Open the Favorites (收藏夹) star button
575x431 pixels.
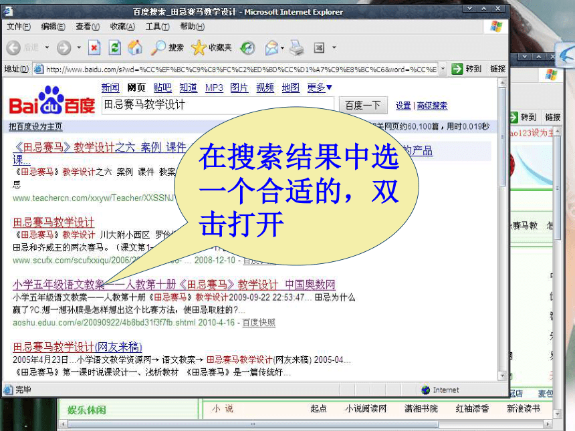[x=211, y=47]
